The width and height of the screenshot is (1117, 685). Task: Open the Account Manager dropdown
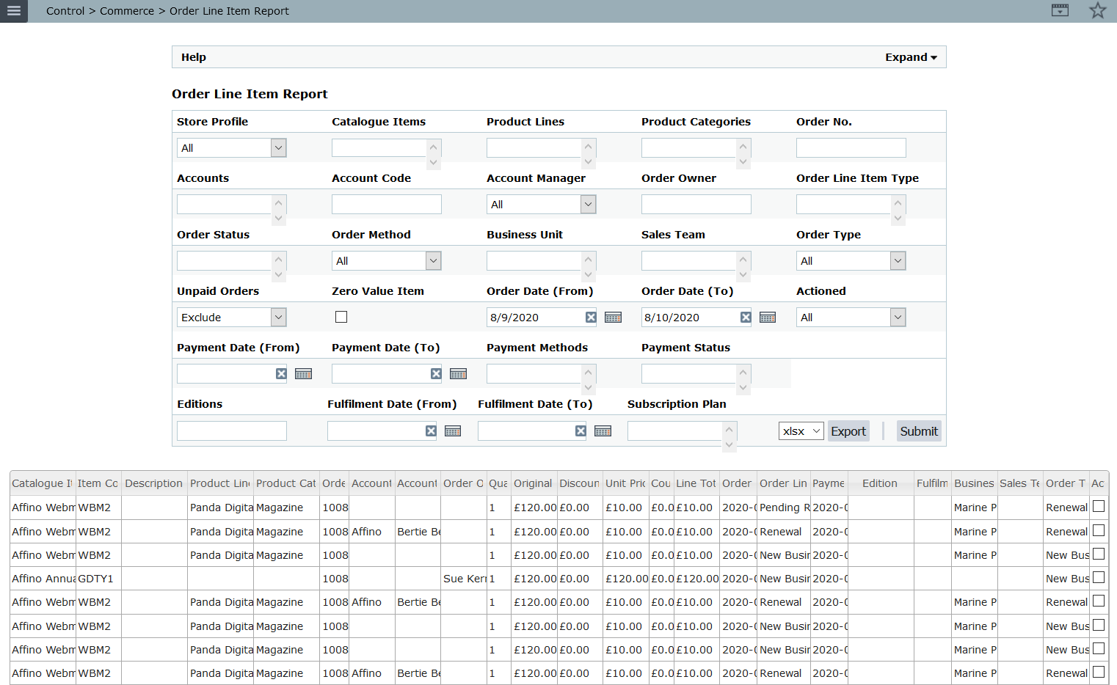pos(542,204)
